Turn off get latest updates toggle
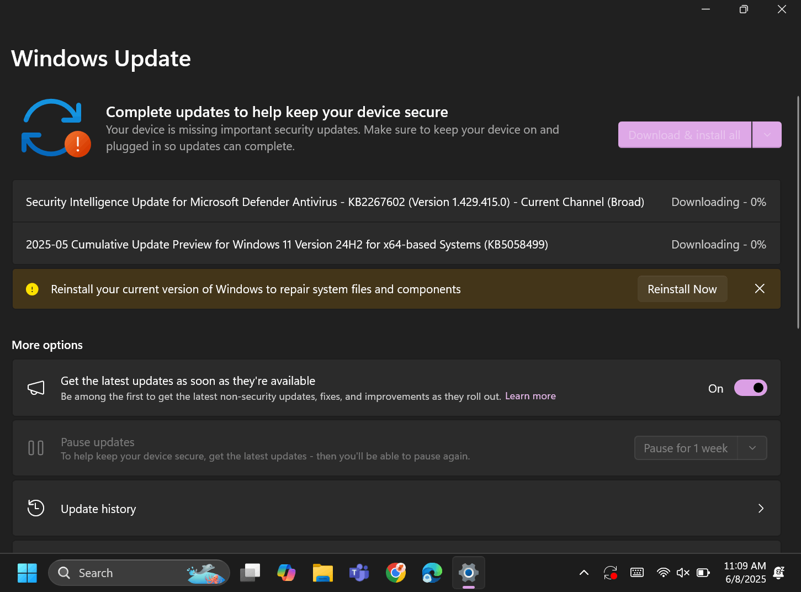The height and width of the screenshot is (592, 801). [750, 388]
